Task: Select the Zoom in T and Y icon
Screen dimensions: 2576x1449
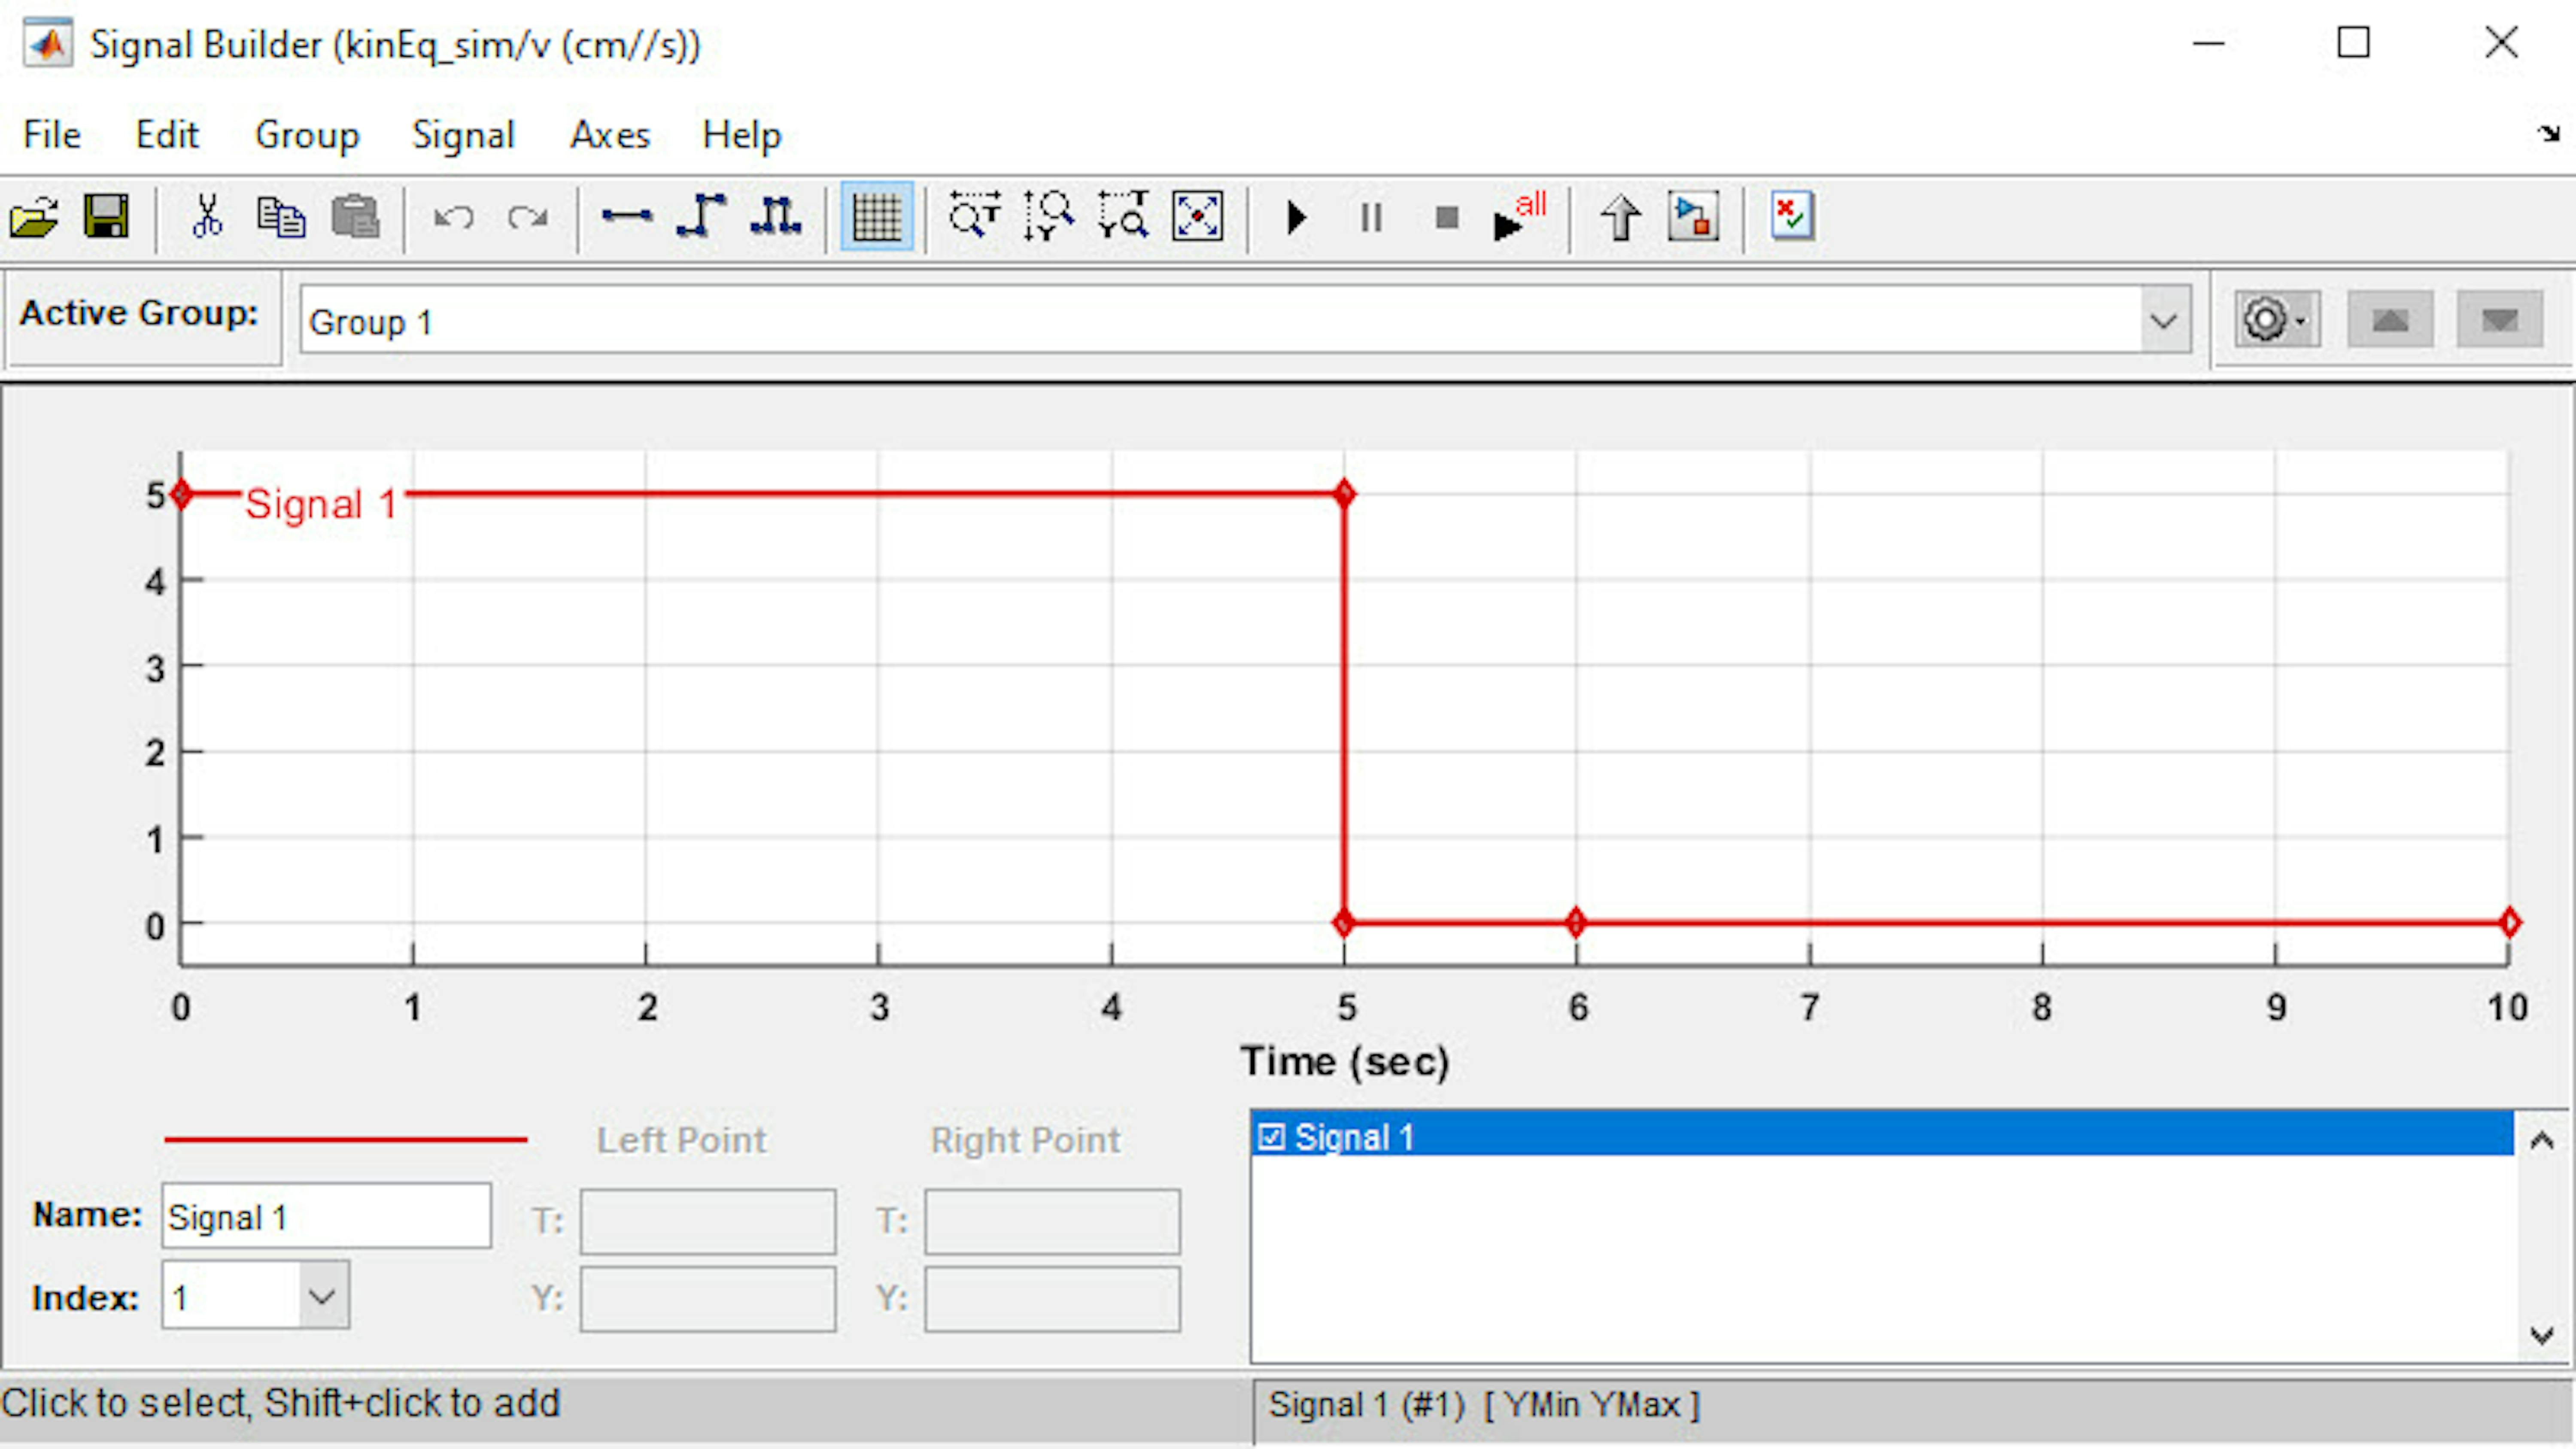Action: (x=1123, y=216)
